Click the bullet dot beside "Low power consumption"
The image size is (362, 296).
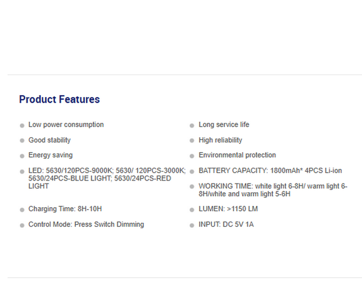point(22,126)
